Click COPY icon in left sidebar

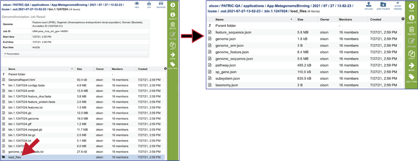(x=173, y=46)
